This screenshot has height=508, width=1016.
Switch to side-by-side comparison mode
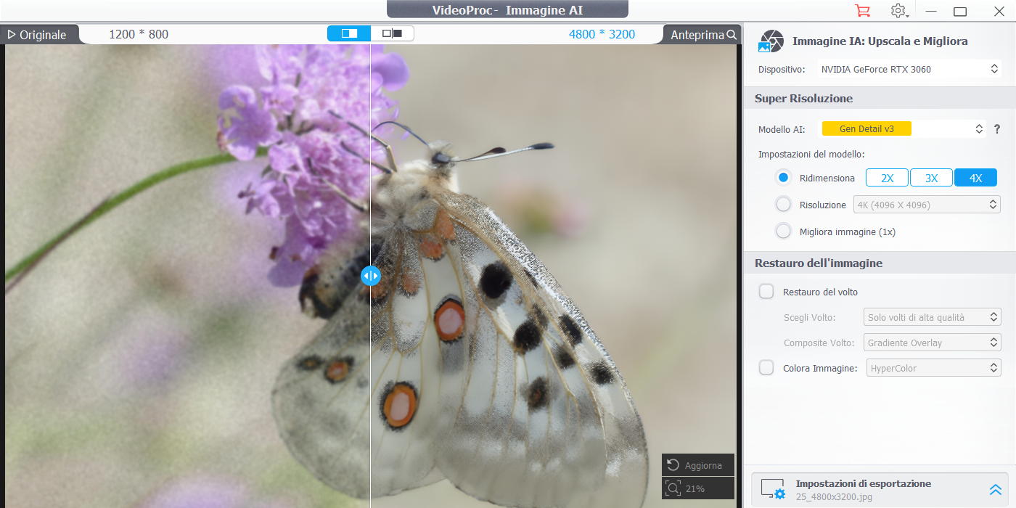(x=392, y=33)
